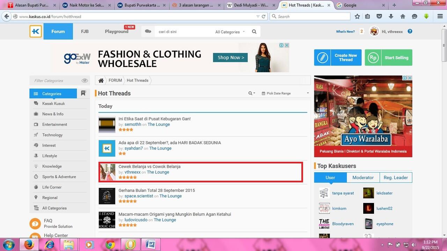Expand the URL bar history dropdown
Screen dimensions: 447x251
coord(258,16)
